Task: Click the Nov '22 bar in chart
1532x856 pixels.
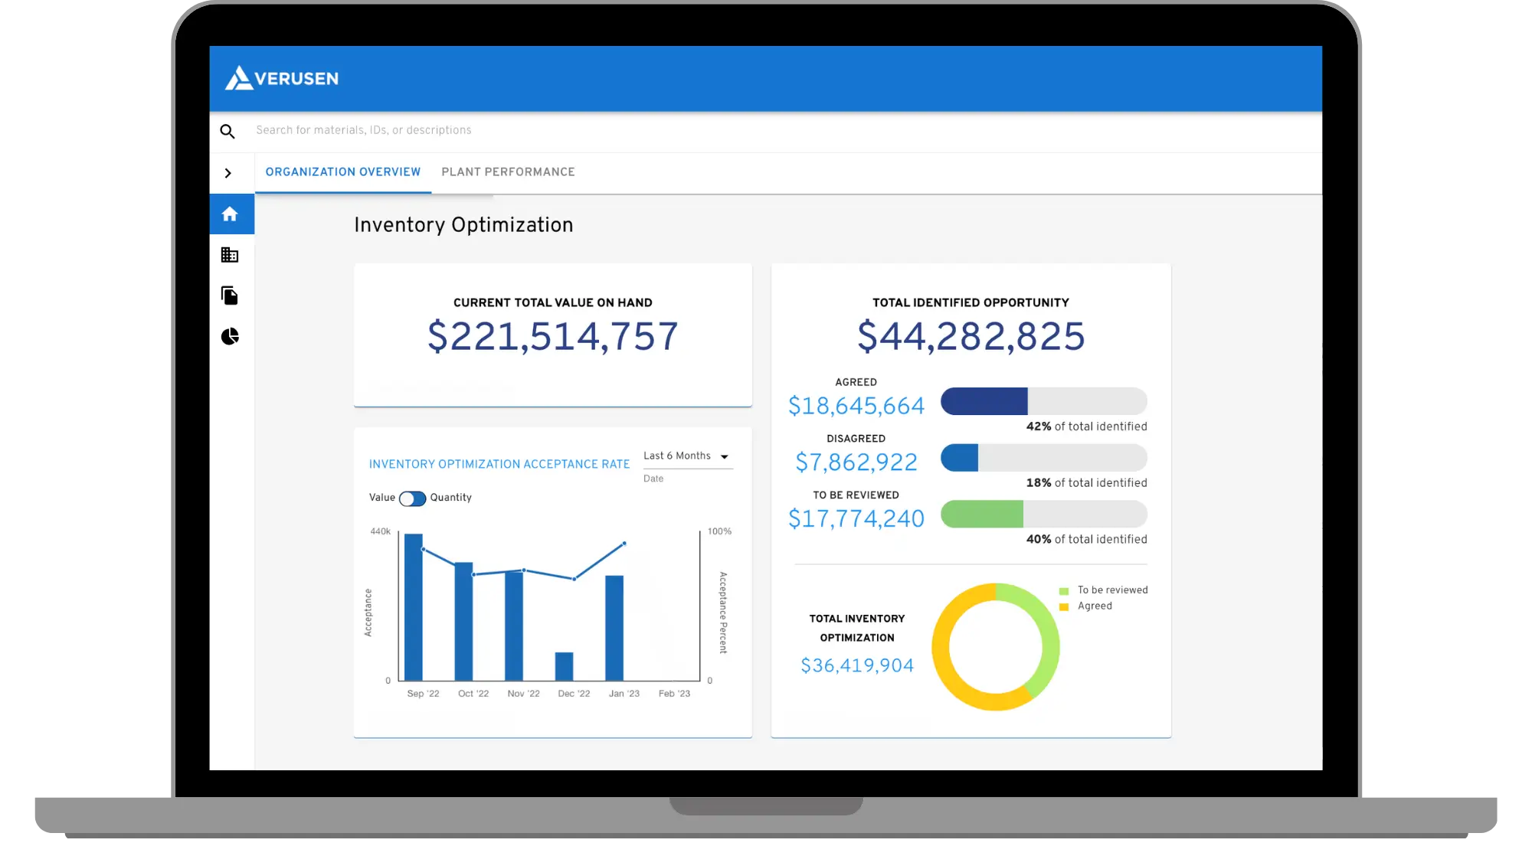Action: click(x=514, y=626)
